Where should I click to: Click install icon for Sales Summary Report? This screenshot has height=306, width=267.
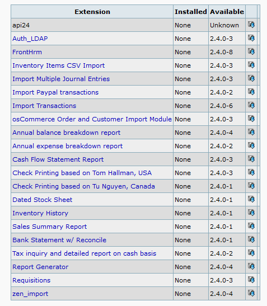point(251,226)
